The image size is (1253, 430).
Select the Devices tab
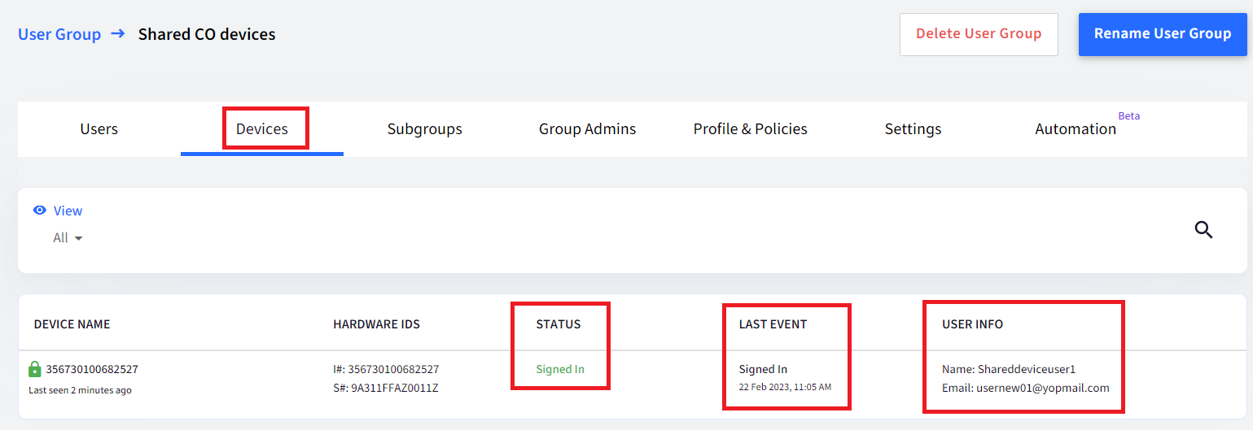(262, 128)
